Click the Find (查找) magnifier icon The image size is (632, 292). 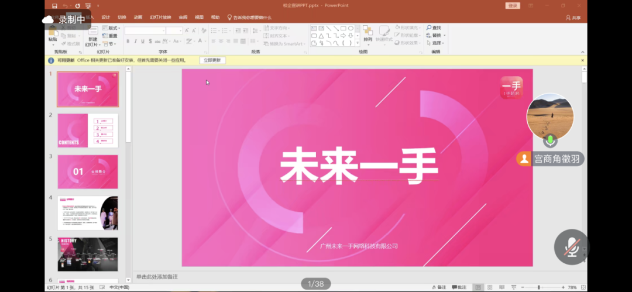coord(429,28)
